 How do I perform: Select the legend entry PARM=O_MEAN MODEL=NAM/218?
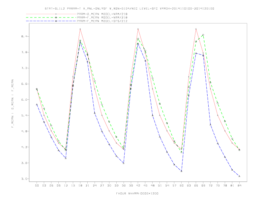point(102,14)
